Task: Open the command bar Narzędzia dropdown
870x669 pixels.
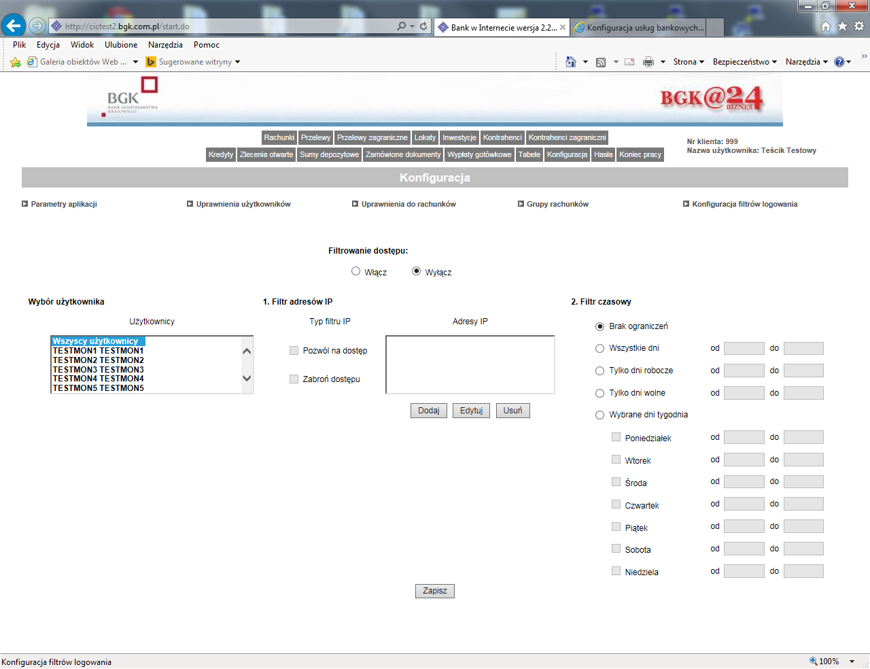Action: point(807,62)
